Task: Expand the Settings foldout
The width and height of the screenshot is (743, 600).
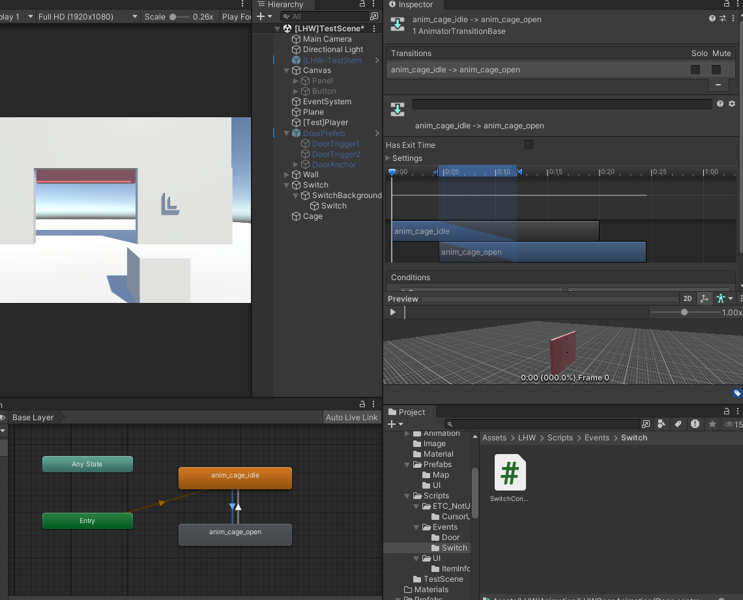Action: pos(388,158)
